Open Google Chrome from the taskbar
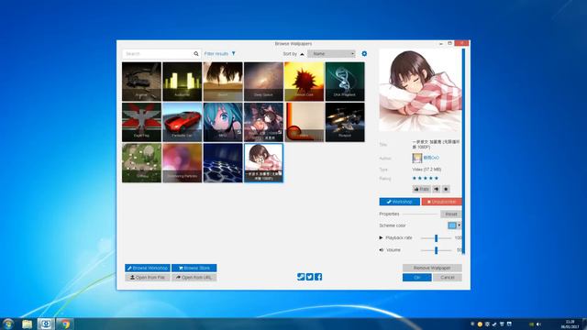Screen dimensions: 587x330 point(65,324)
